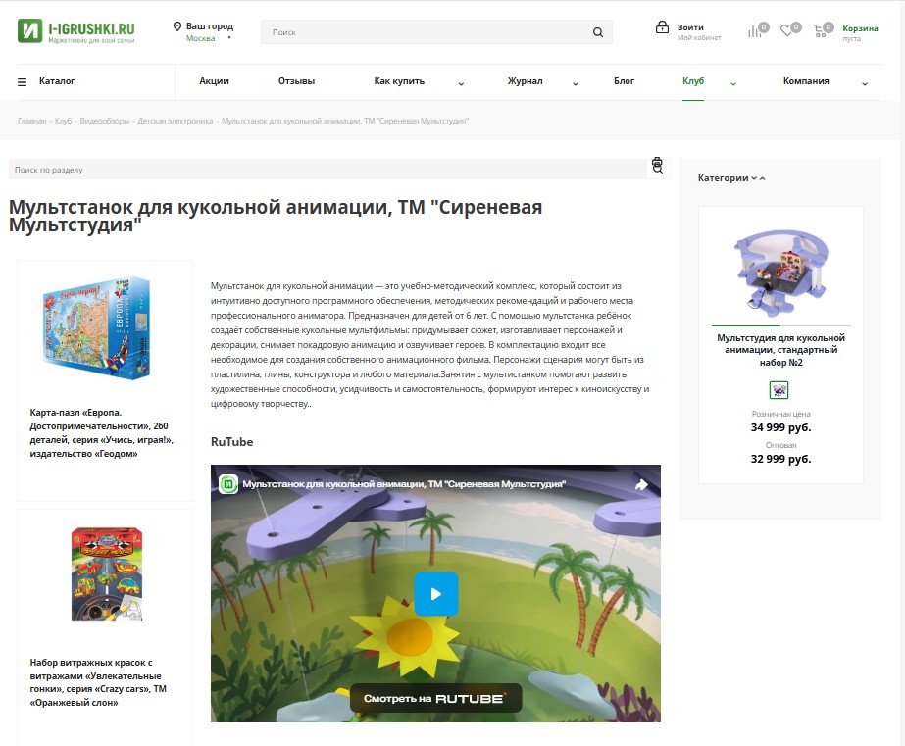
Task: Open the Войти login link
Action: (x=690, y=27)
